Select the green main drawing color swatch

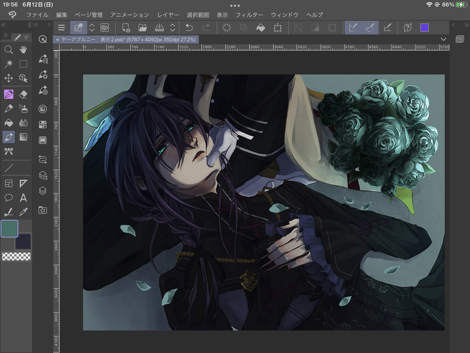(9, 228)
